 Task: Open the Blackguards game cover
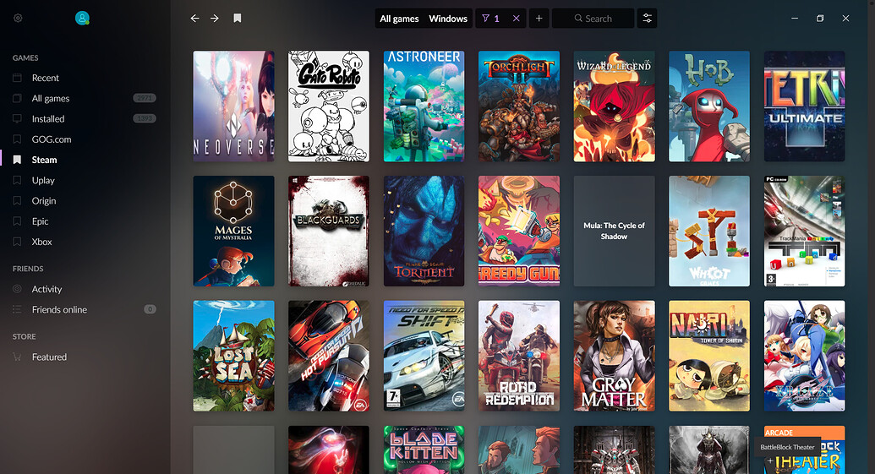tap(329, 232)
